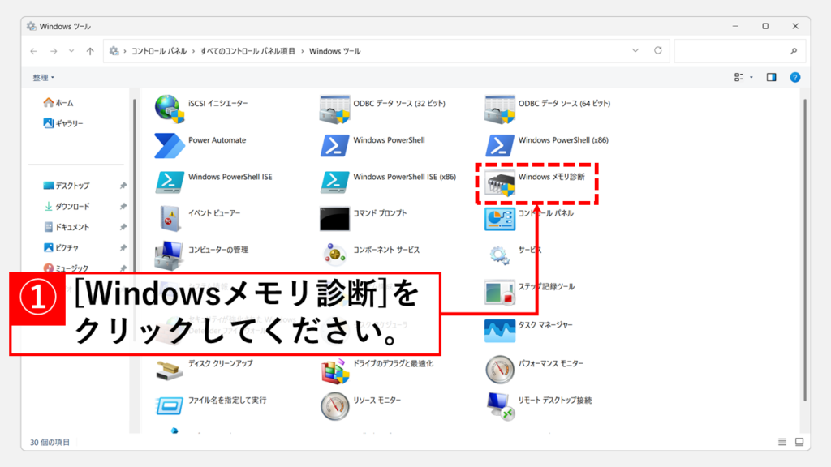Open the コマンド プロンプト icon
The image size is (831, 467).
point(334,219)
